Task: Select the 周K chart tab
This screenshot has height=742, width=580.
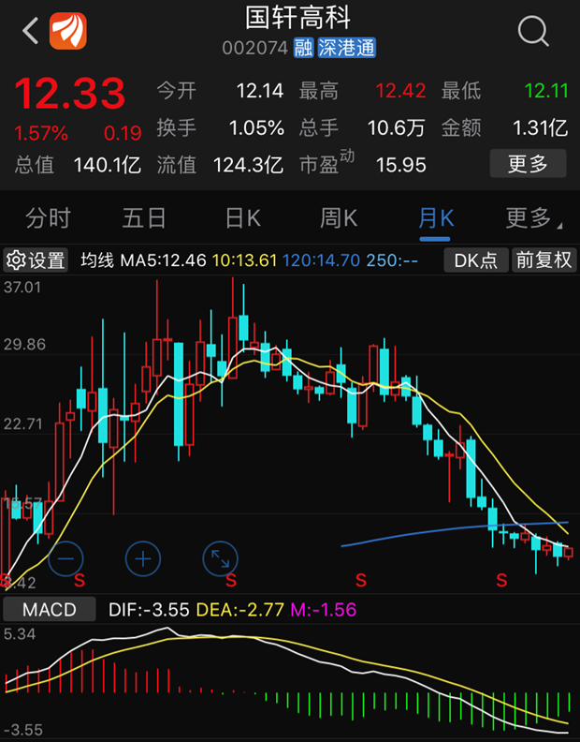Action: (x=339, y=218)
